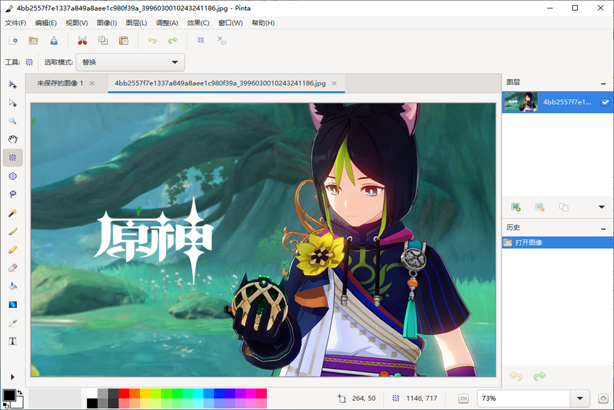614x410 pixels.
Task: Select the Gradient tool
Action: tap(12, 304)
